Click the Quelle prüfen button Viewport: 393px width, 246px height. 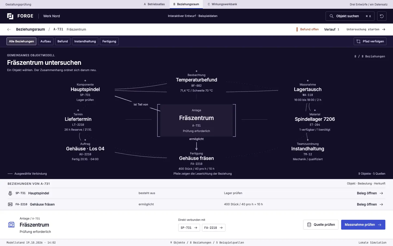[x=321, y=225]
